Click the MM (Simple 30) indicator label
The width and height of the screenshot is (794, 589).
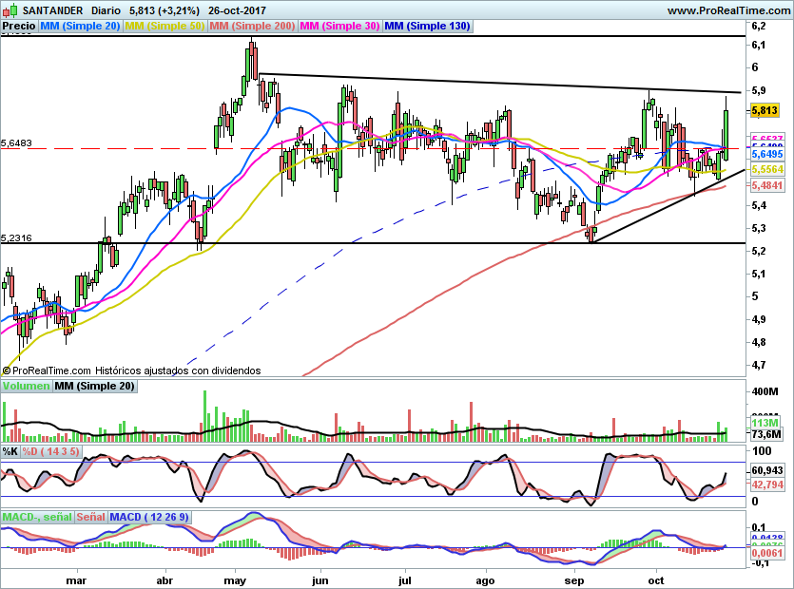[x=339, y=27]
